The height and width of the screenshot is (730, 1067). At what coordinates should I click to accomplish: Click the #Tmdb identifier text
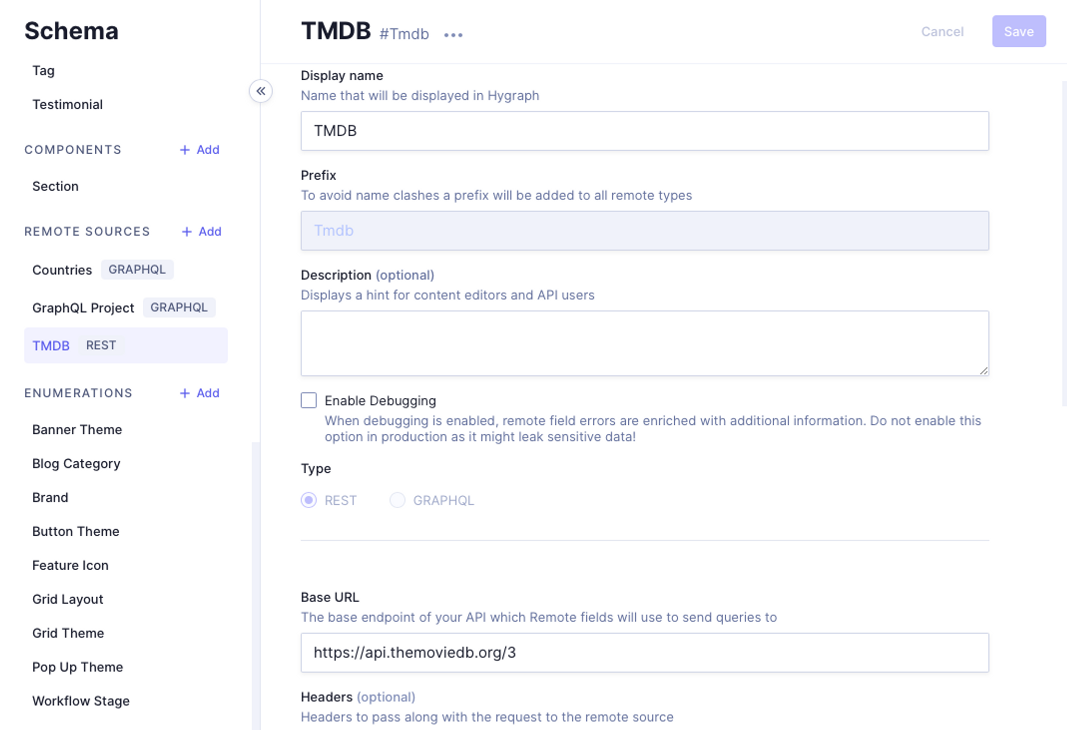pyautogui.click(x=404, y=34)
